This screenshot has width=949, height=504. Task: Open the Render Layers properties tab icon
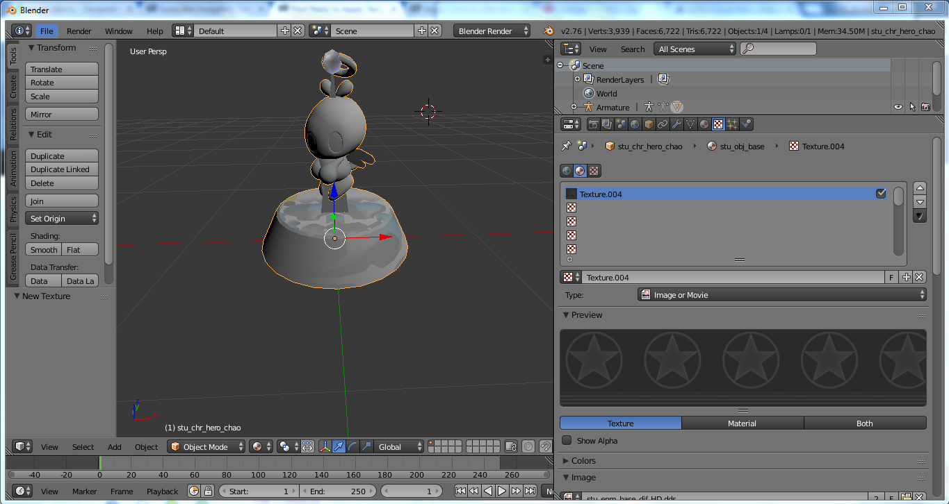[x=607, y=124]
